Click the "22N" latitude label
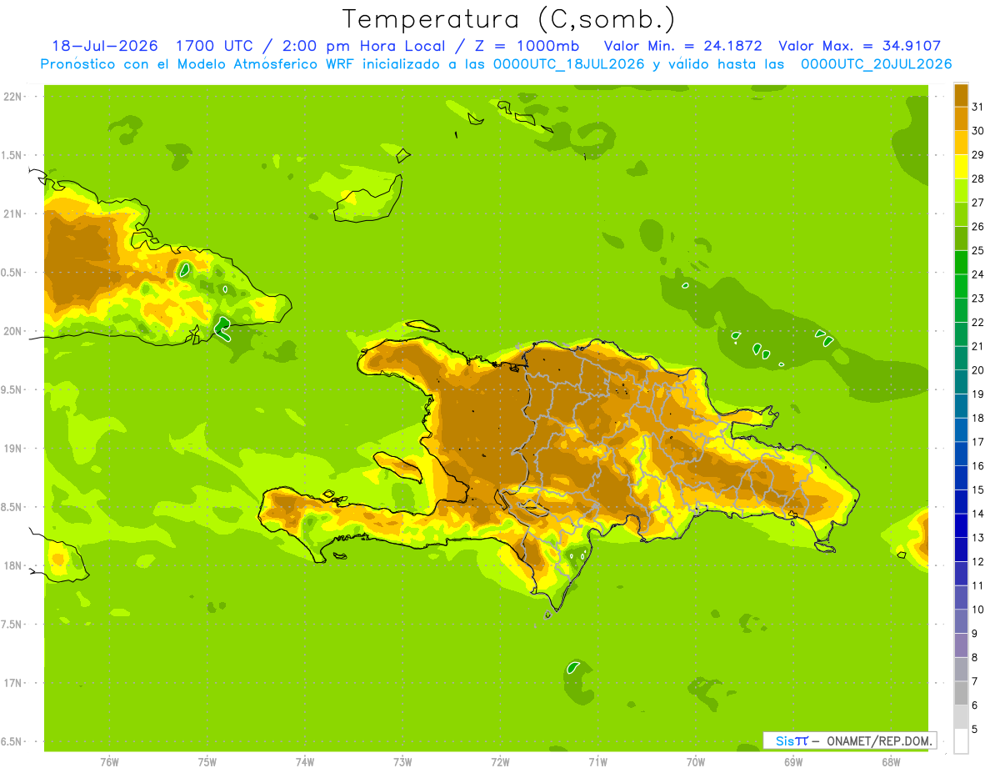 (12, 96)
